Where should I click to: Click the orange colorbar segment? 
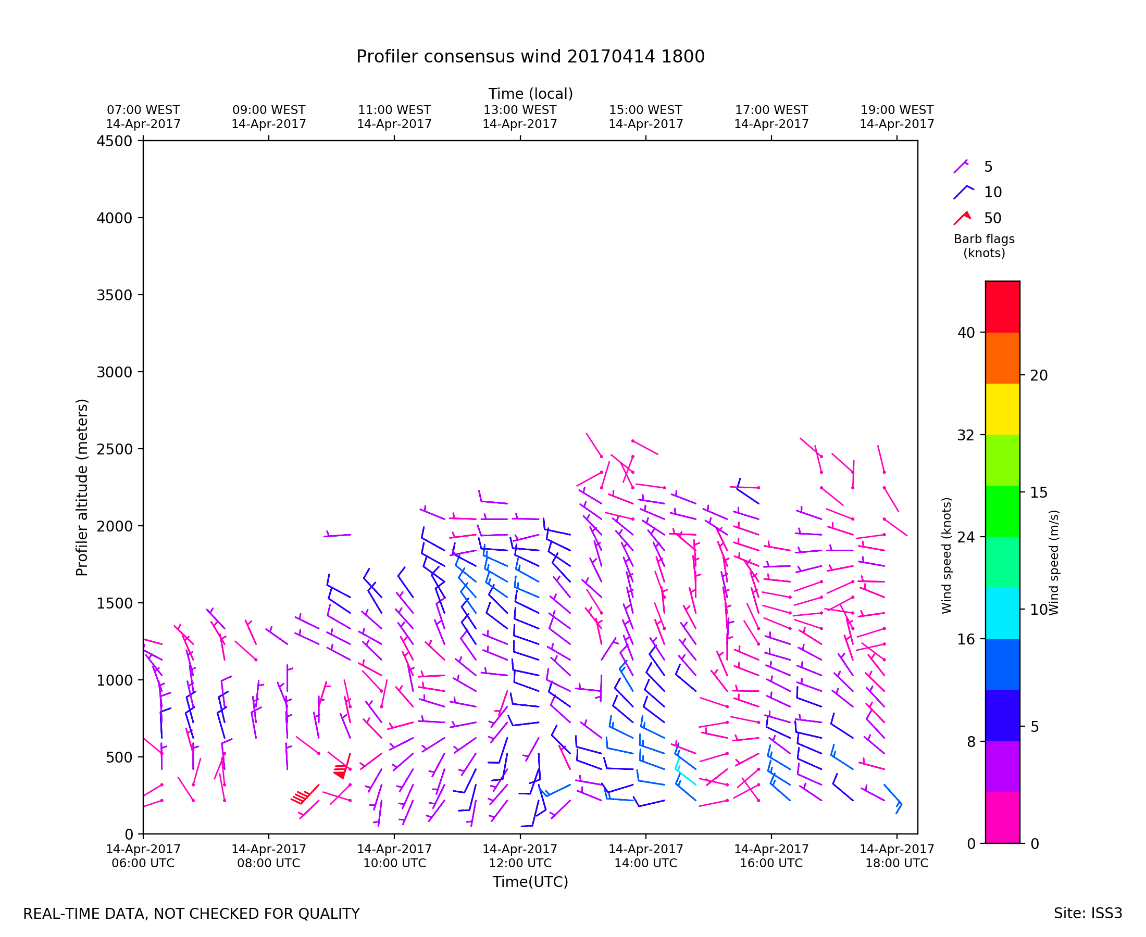(x=1002, y=358)
